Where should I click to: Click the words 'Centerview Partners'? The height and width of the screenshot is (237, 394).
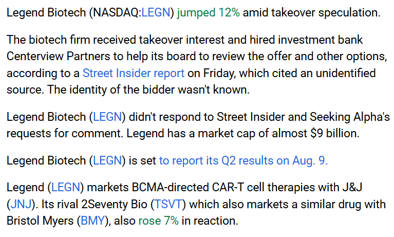pos(58,57)
